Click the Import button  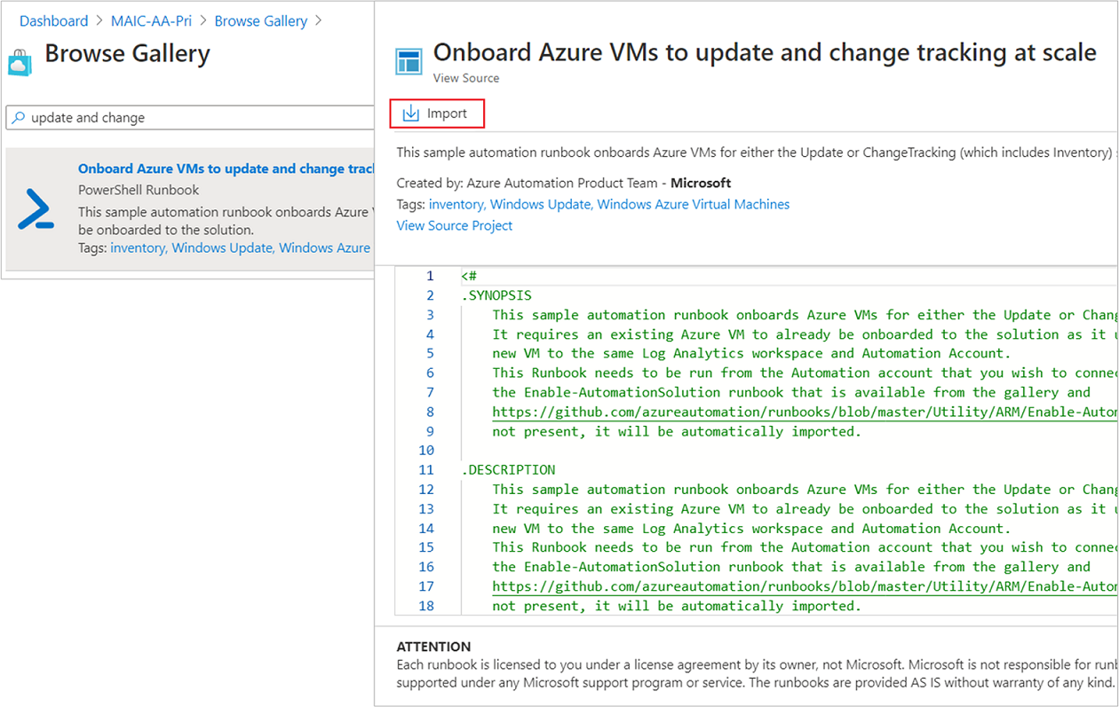438,114
